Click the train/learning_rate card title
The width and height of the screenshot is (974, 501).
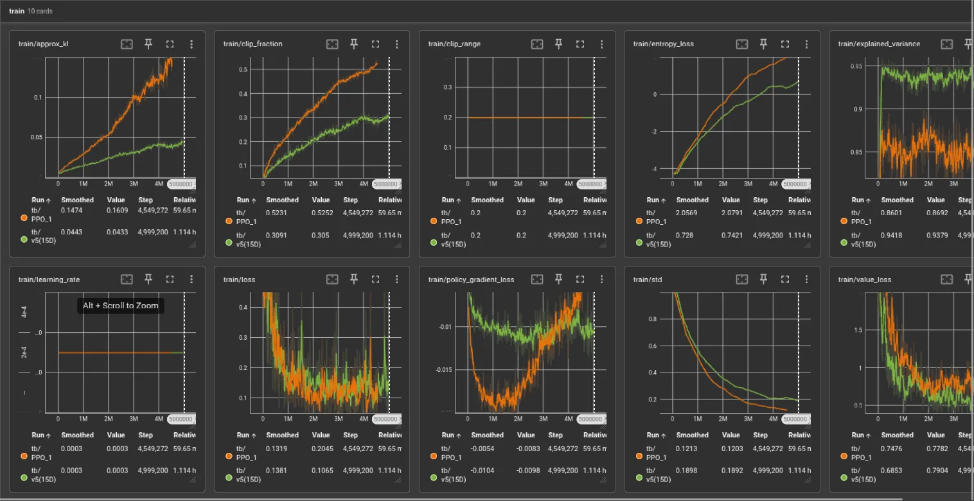pyautogui.click(x=49, y=279)
